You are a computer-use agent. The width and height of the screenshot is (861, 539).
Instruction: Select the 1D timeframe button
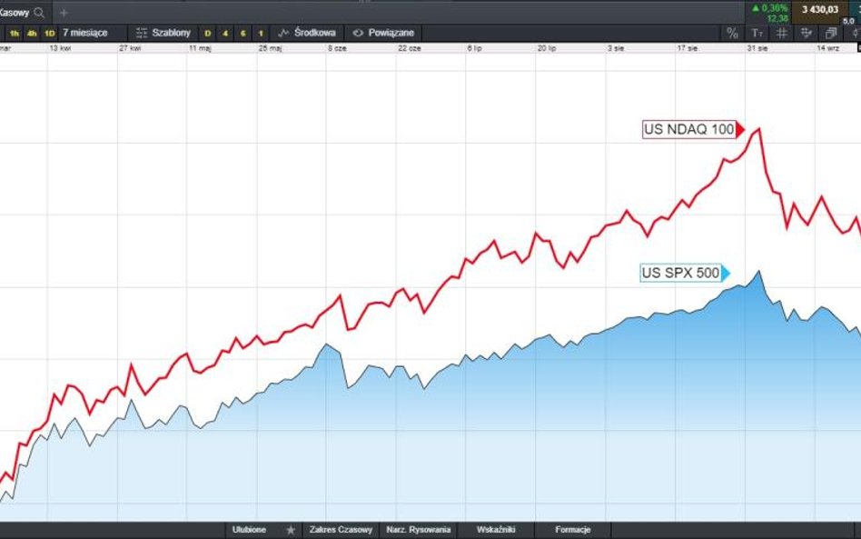point(49,34)
